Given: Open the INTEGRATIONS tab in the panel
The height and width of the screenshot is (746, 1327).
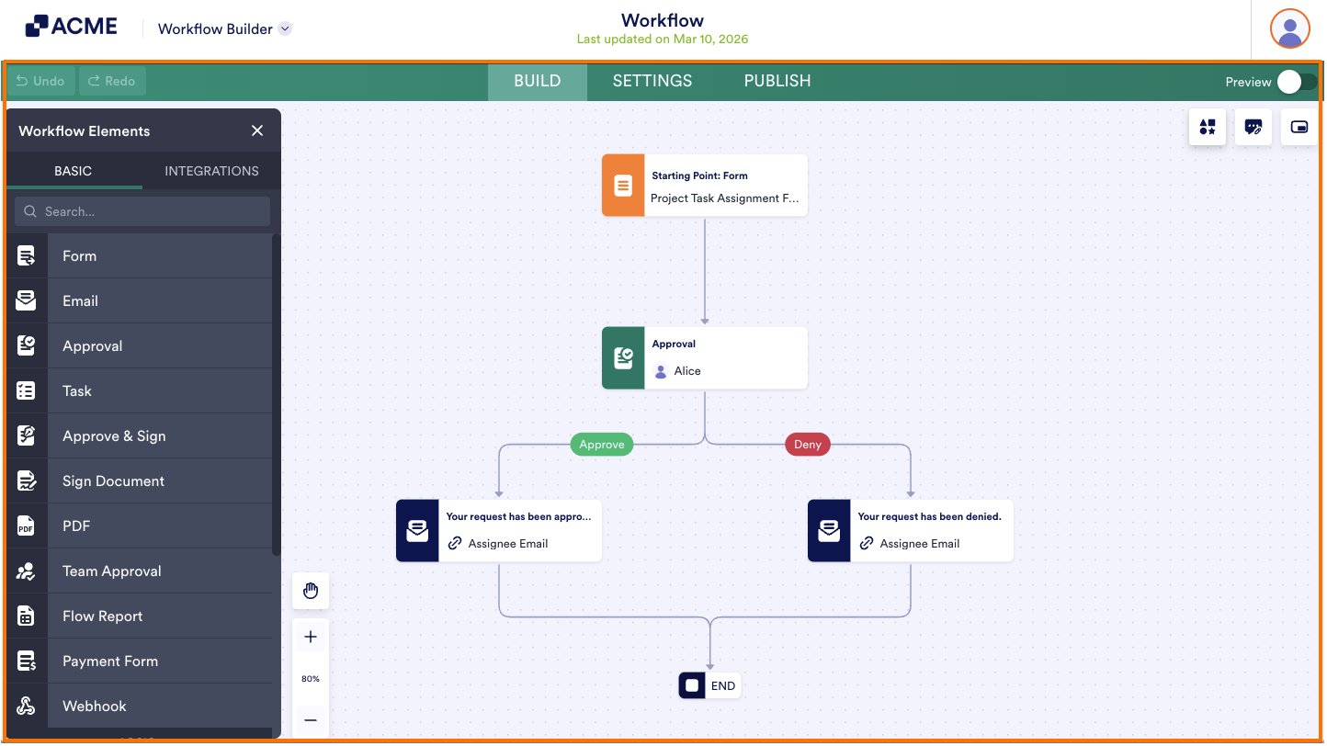Looking at the screenshot, I should click(x=211, y=171).
